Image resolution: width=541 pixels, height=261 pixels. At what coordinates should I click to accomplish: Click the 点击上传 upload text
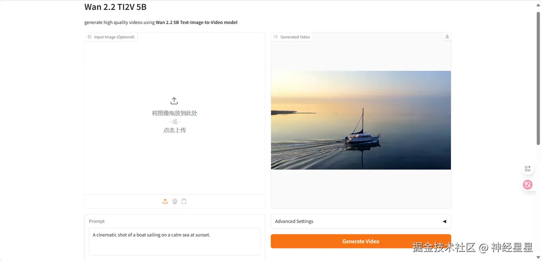(x=175, y=130)
